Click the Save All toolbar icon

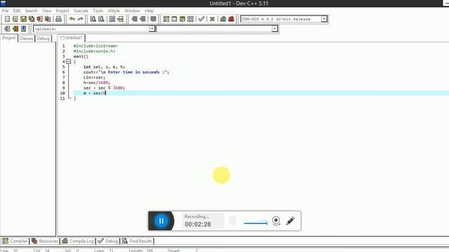click(x=32, y=19)
